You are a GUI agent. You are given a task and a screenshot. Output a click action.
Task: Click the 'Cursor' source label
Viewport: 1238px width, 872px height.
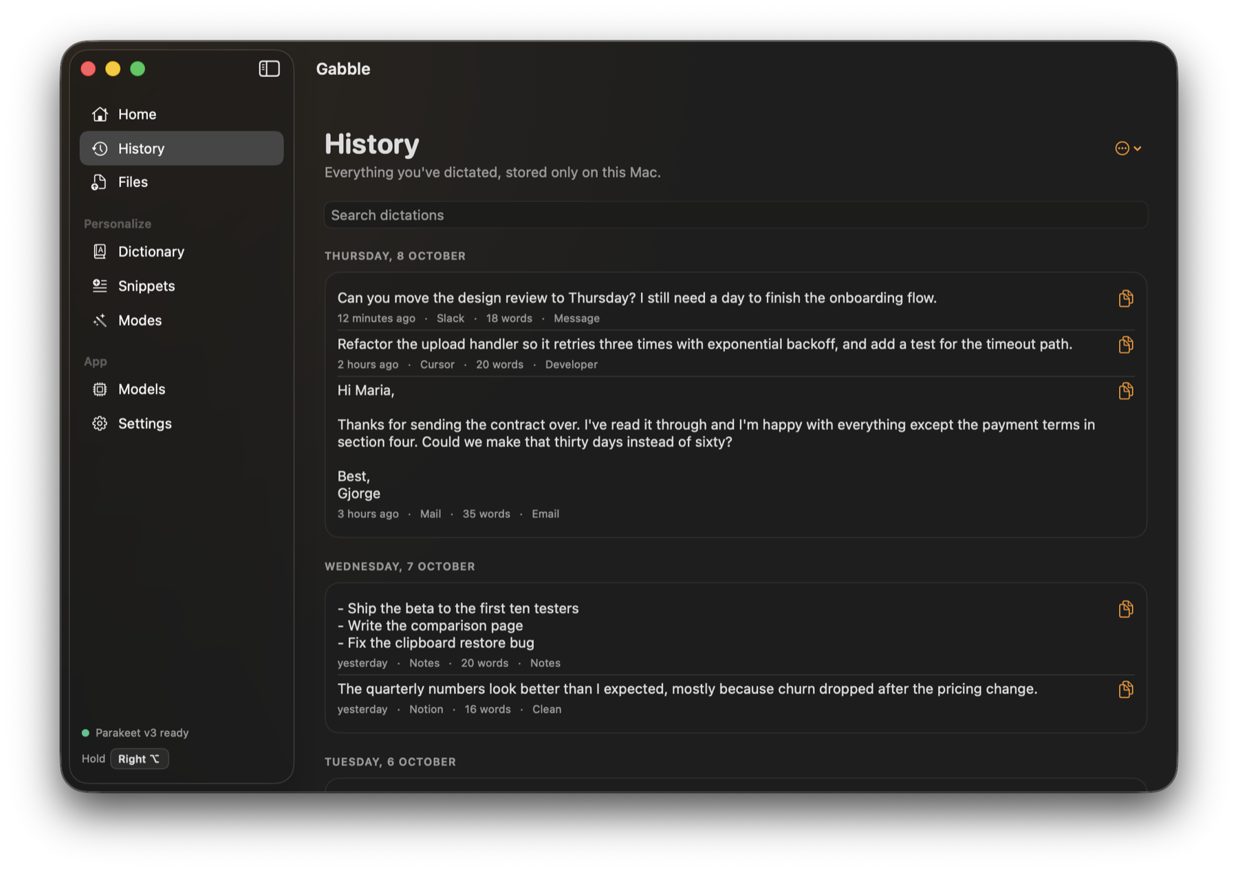[437, 364]
